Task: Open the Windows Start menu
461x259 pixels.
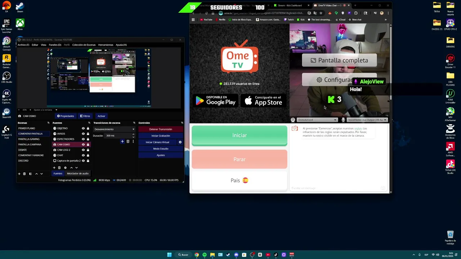Action: click(169, 255)
